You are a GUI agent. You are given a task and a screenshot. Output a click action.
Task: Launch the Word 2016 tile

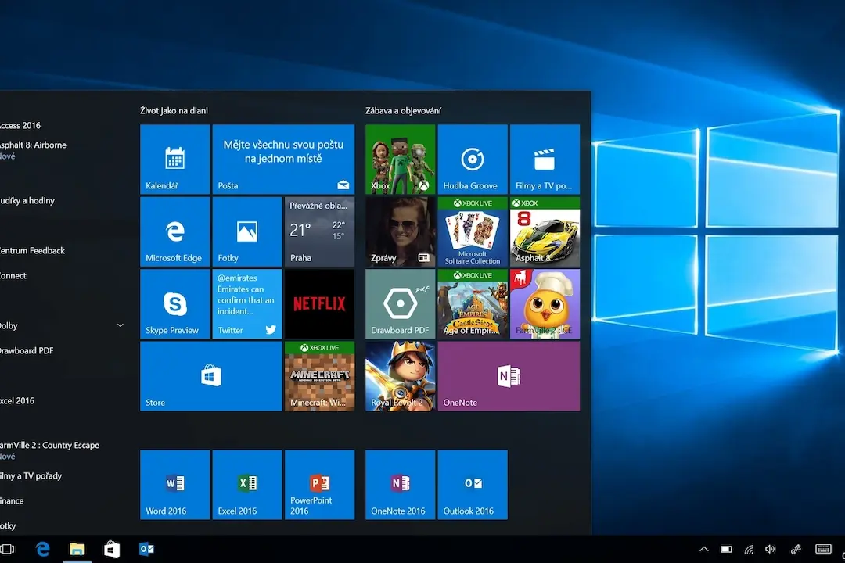174,484
